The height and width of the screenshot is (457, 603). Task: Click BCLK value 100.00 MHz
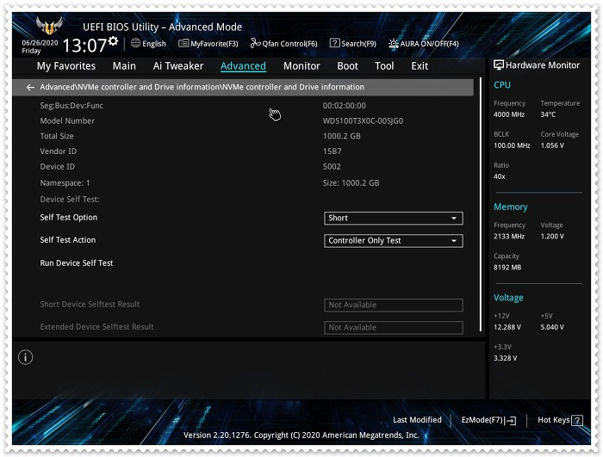[512, 145]
